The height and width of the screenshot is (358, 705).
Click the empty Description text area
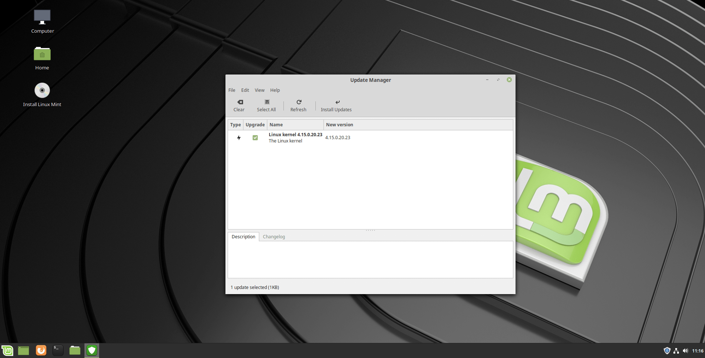[370, 260]
